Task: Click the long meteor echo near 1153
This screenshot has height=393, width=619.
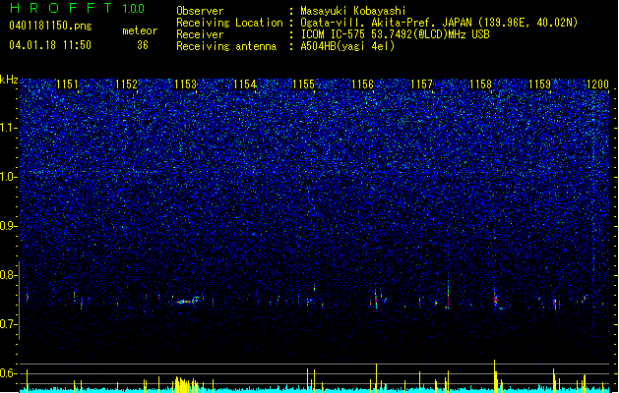Action: [x=186, y=302]
